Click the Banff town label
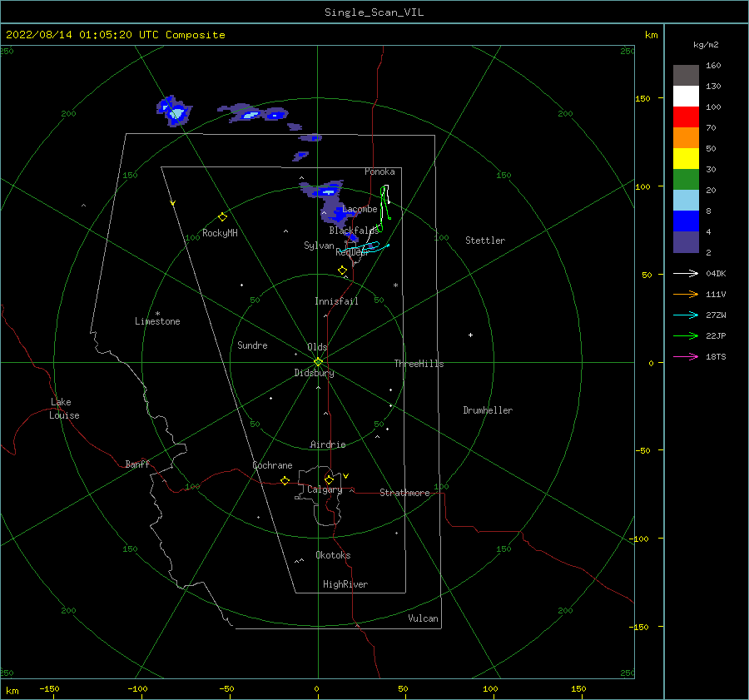The width and height of the screenshot is (749, 700). 137,464
